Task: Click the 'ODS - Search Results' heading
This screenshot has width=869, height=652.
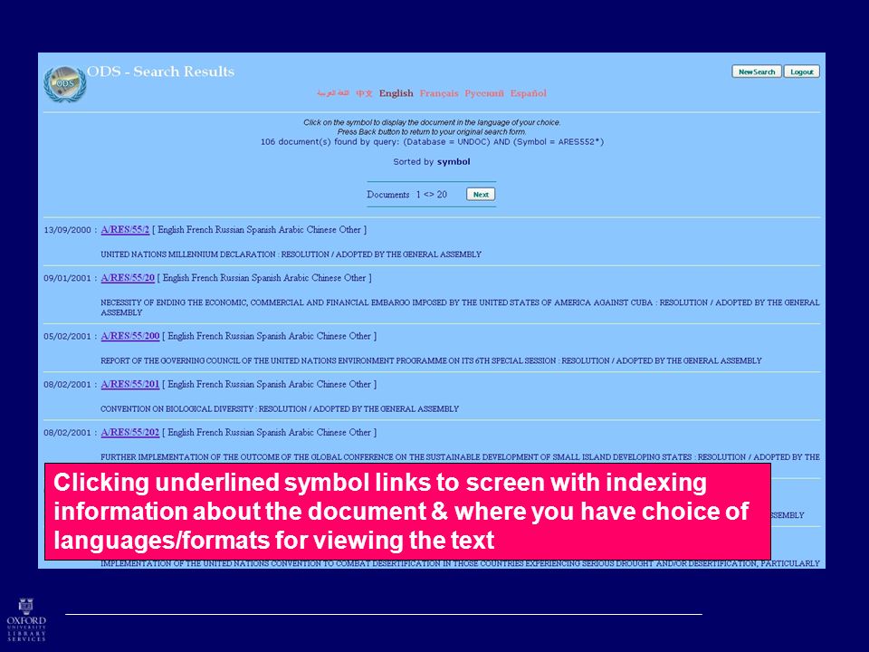Action: (161, 72)
